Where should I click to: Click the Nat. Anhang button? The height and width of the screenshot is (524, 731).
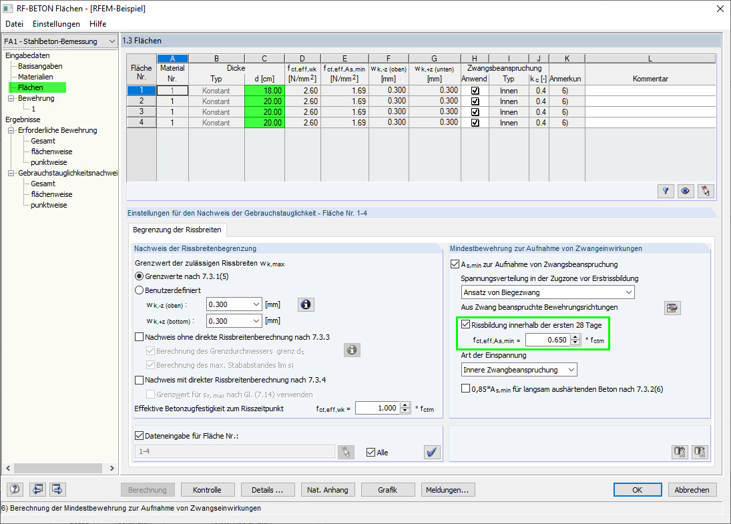pos(328,489)
